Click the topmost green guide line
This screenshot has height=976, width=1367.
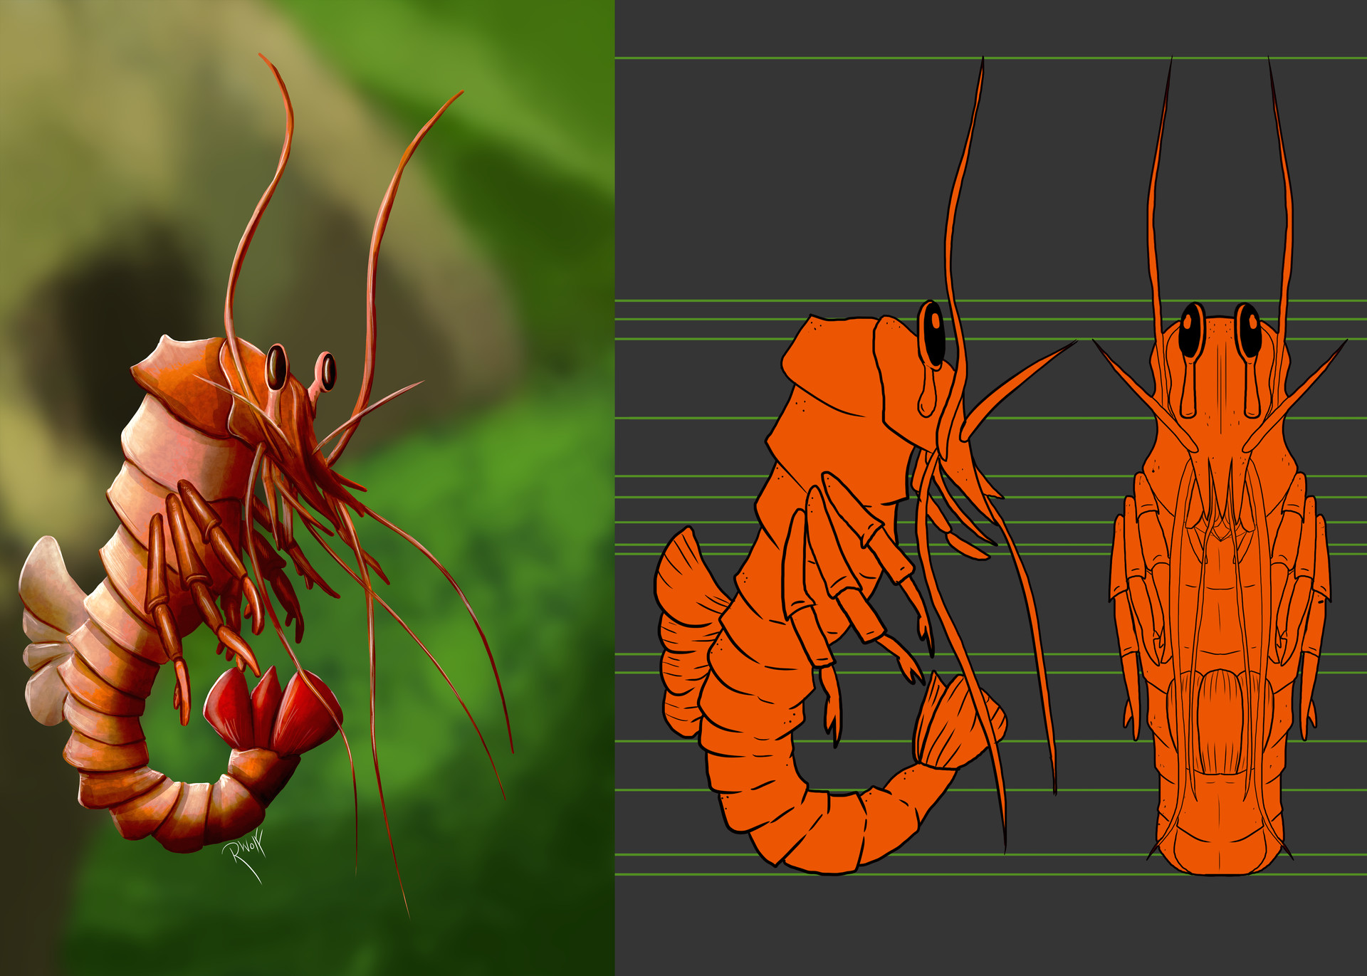[x=783, y=58]
